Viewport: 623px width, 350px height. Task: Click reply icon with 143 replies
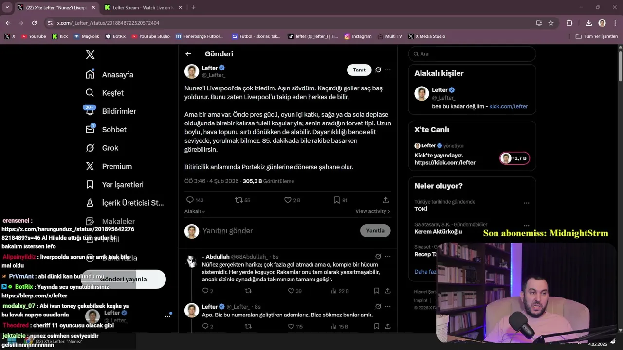click(x=194, y=200)
